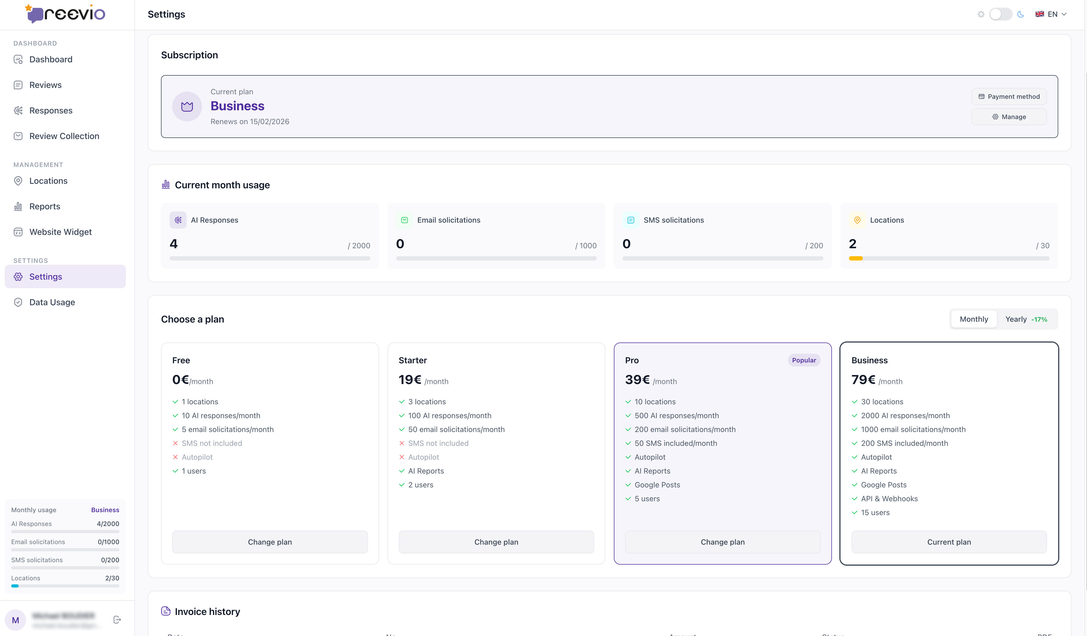Click the sun icon for light mode
Image resolution: width=1087 pixels, height=636 pixels.
[980, 14]
